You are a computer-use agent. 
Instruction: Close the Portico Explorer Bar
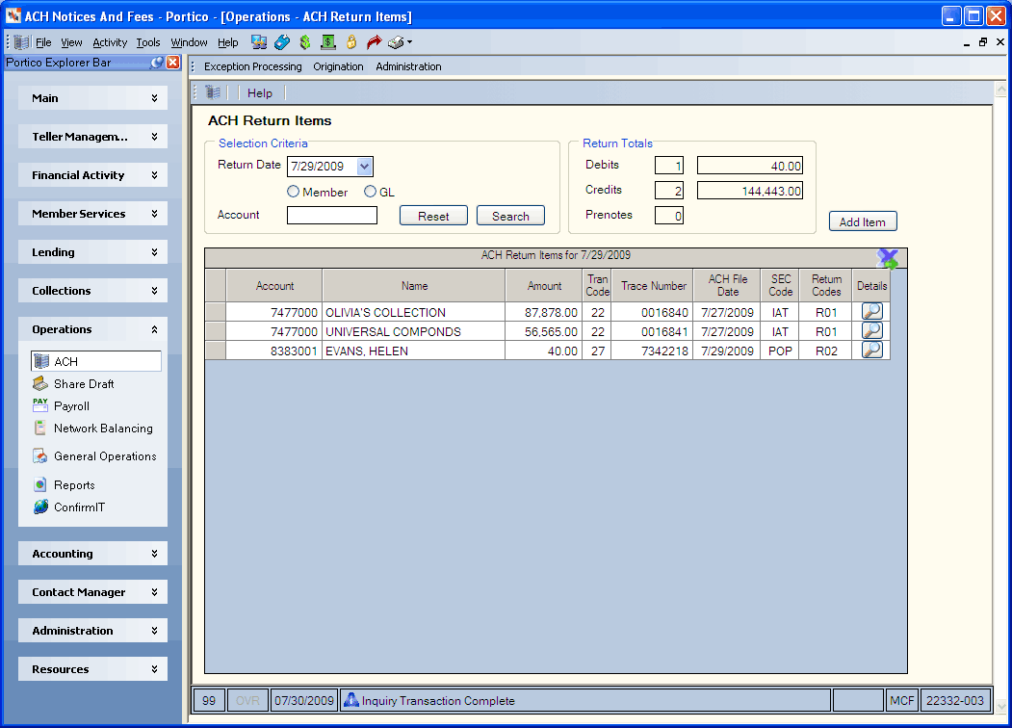tap(173, 63)
